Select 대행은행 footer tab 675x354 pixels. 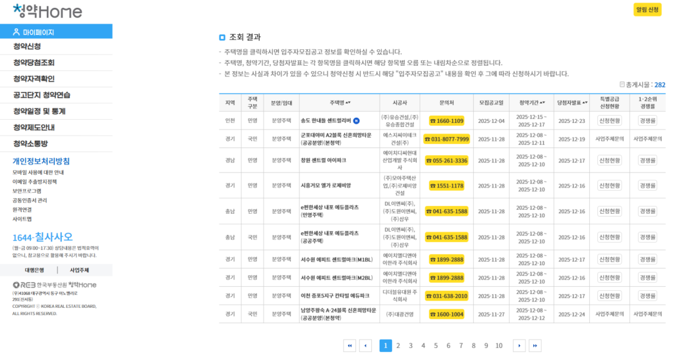click(x=34, y=270)
